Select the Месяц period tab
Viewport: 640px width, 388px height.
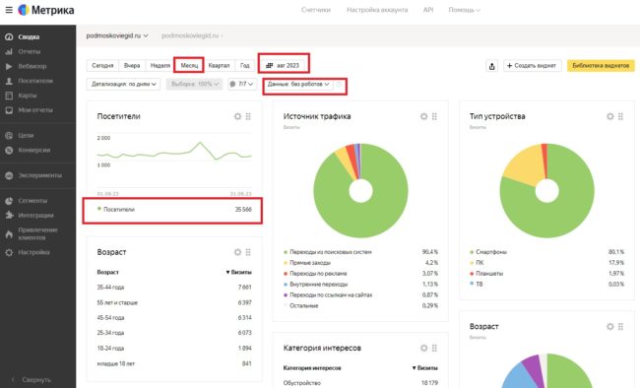pyautogui.click(x=189, y=65)
